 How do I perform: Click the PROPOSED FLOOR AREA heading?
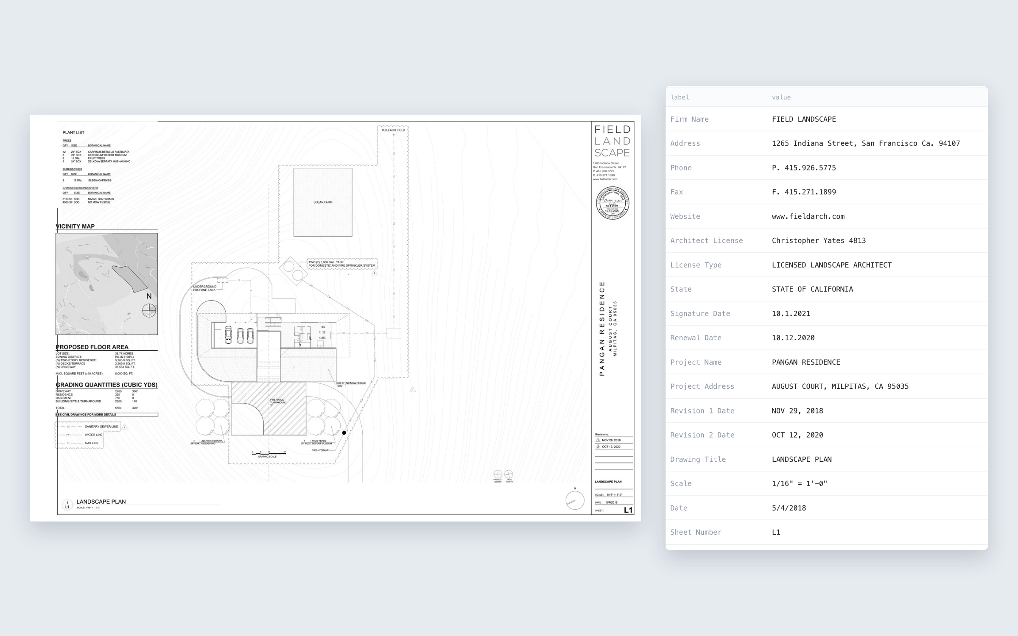[92, 347]
